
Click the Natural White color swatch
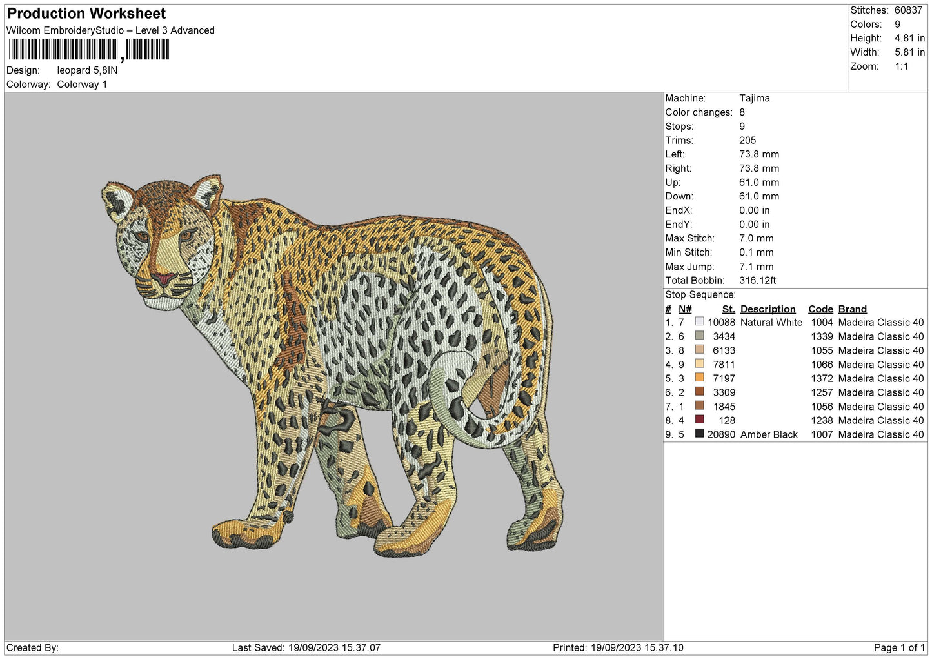(699, 321)
